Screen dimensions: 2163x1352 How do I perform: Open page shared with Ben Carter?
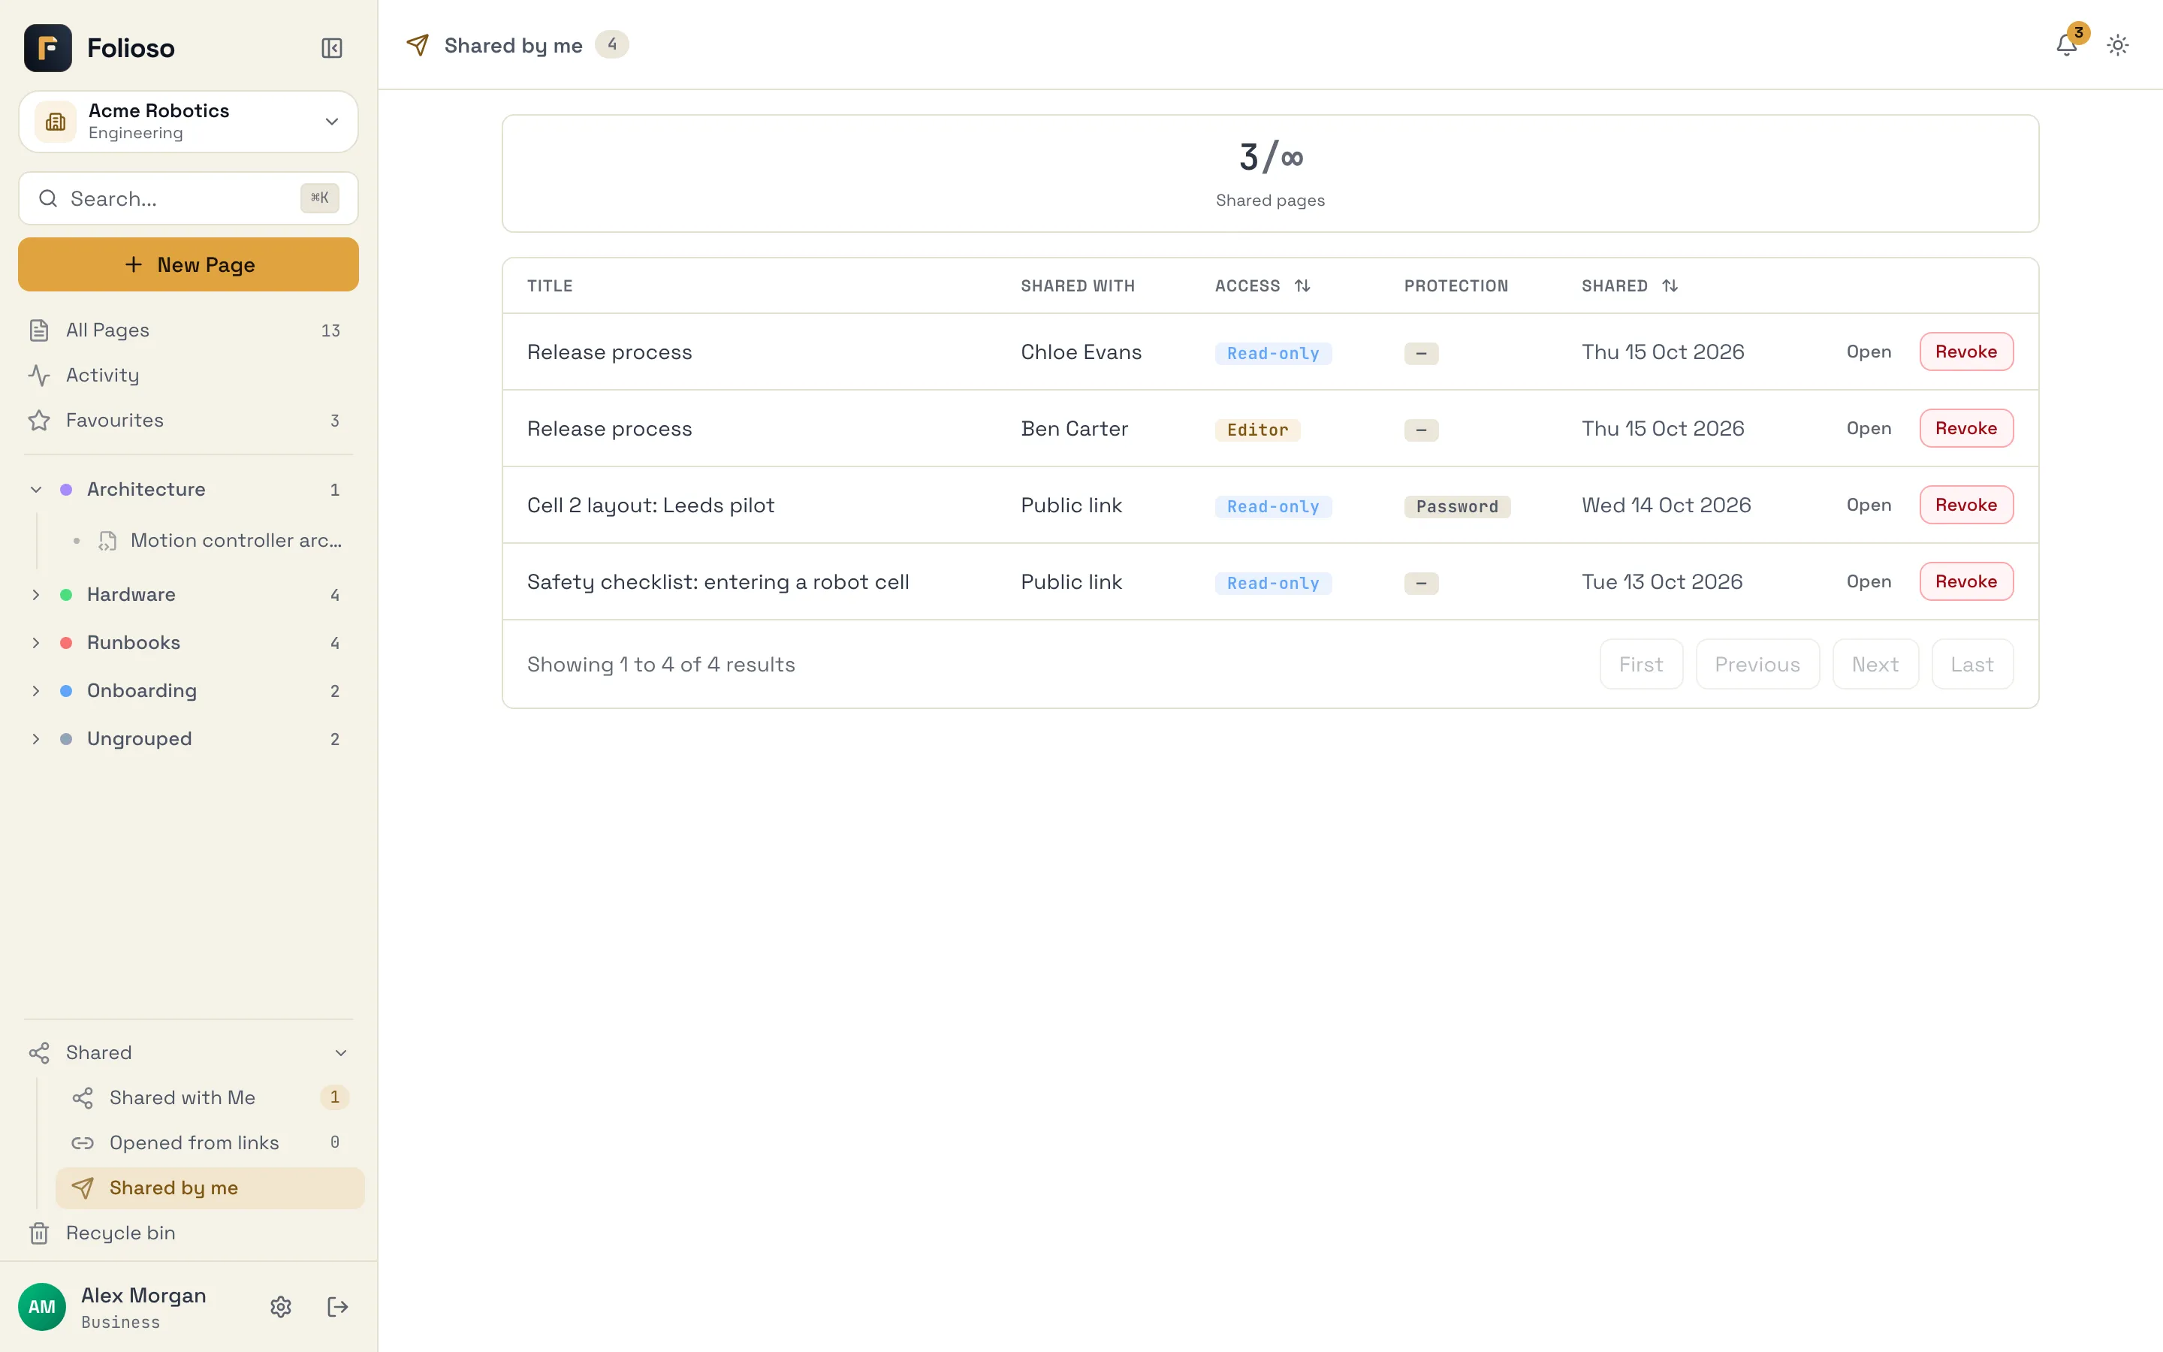tap(1868, 428)
